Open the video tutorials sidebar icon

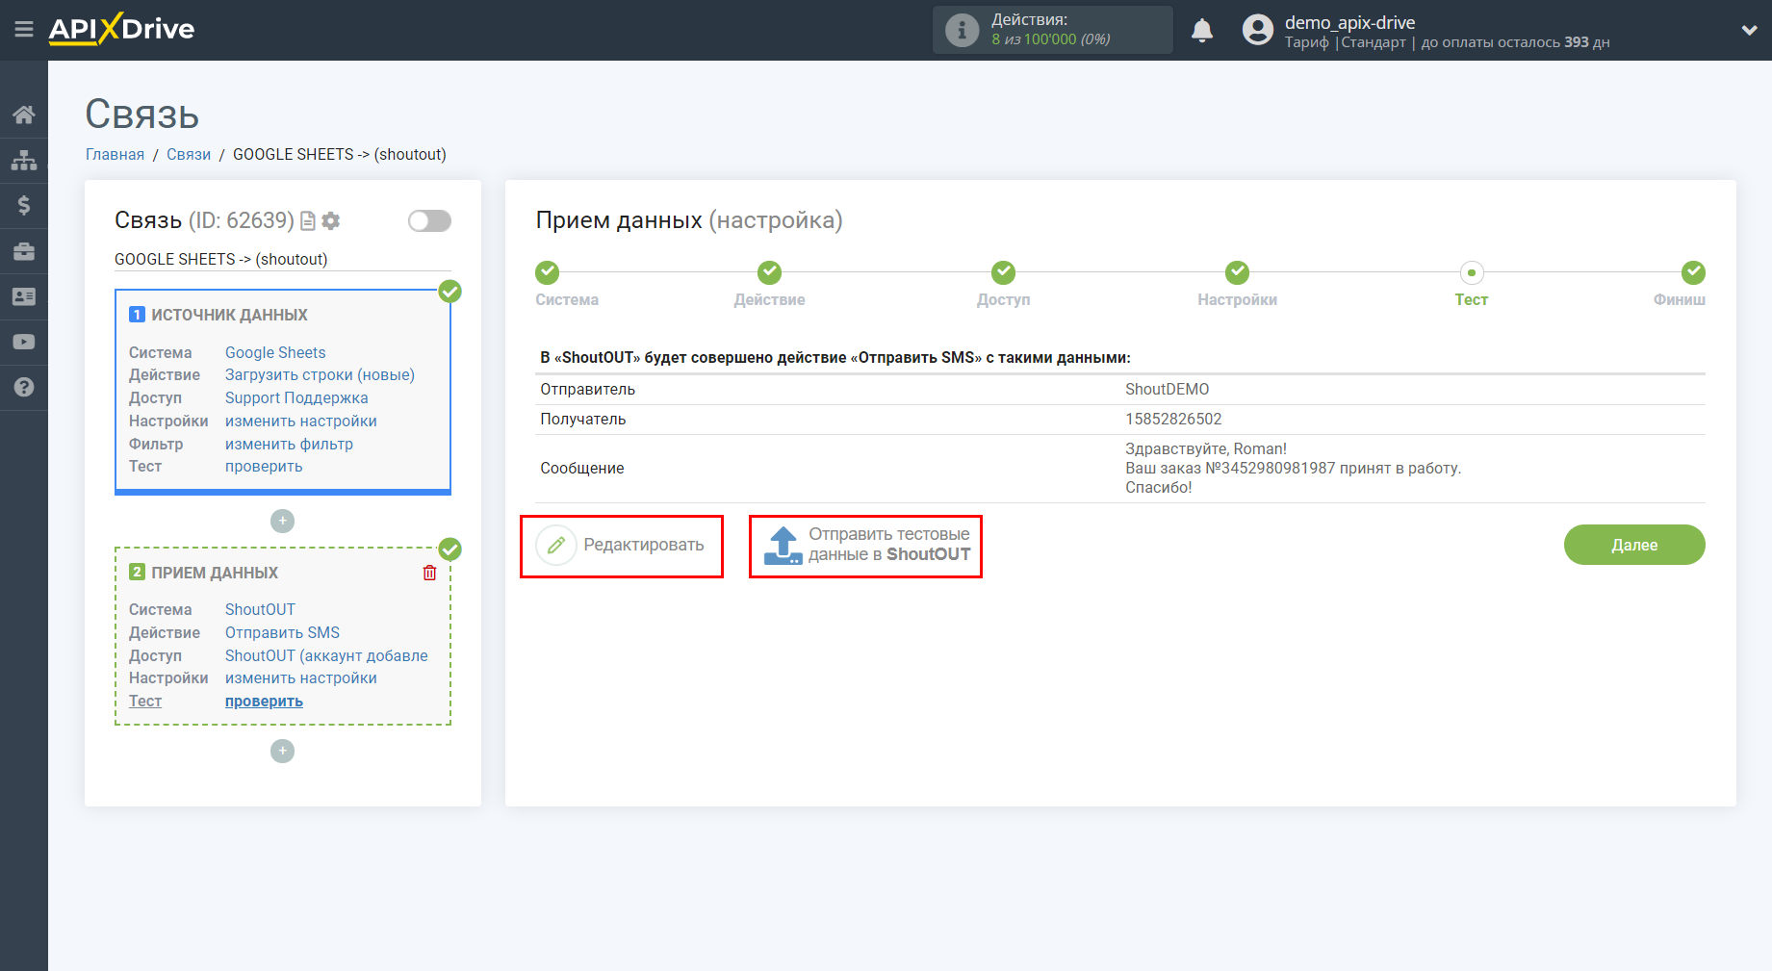point(24,342)
